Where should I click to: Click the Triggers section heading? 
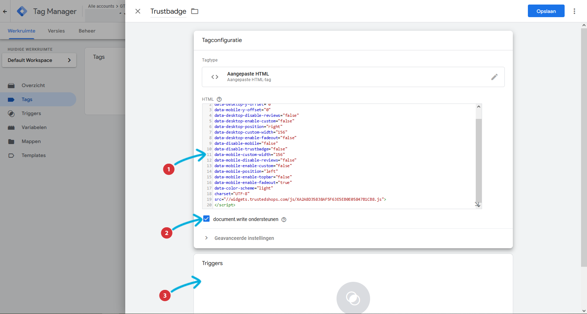point(212,263)
